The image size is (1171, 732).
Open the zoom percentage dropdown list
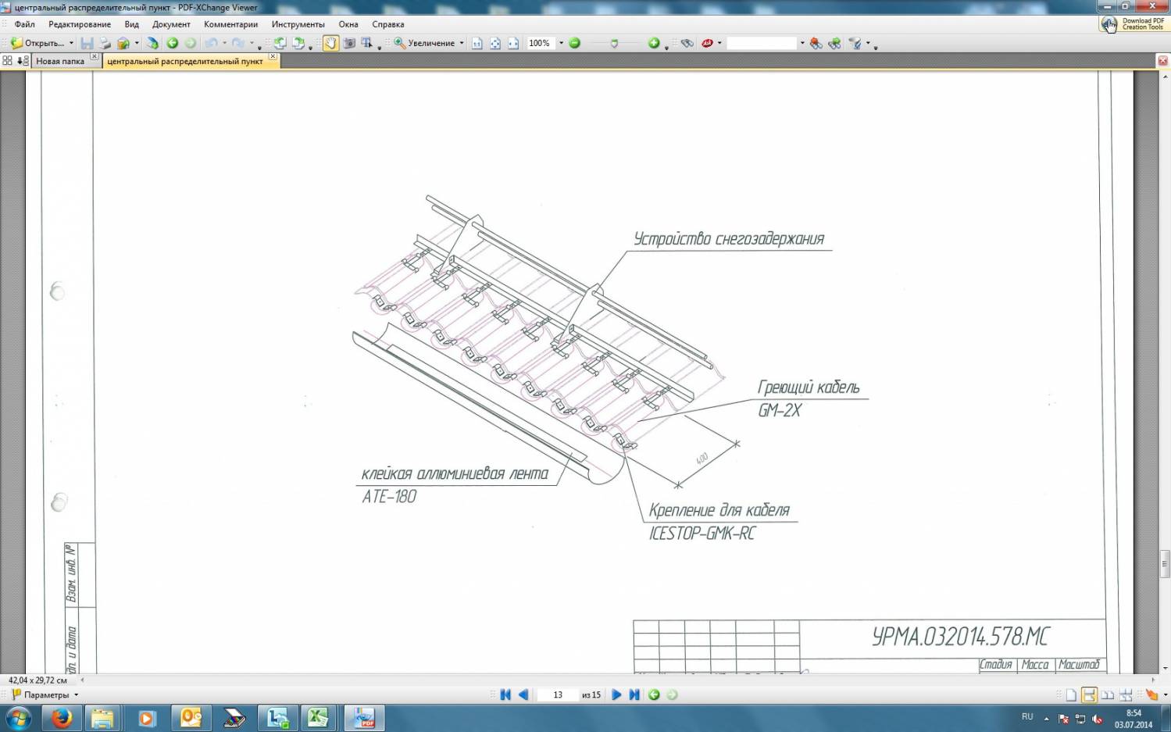click(x=561, y=43)
